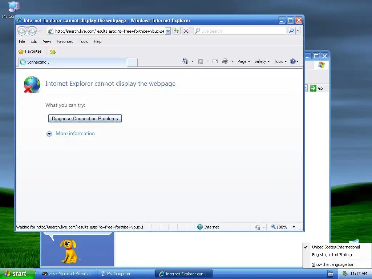
Task: Refresh the page with the green arrows icon
Action: click(x=177, y=31)
